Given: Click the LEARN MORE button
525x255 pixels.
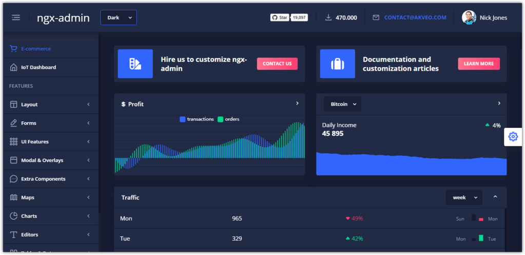Looking at the screenshot, I should click(x=479, y=63).
